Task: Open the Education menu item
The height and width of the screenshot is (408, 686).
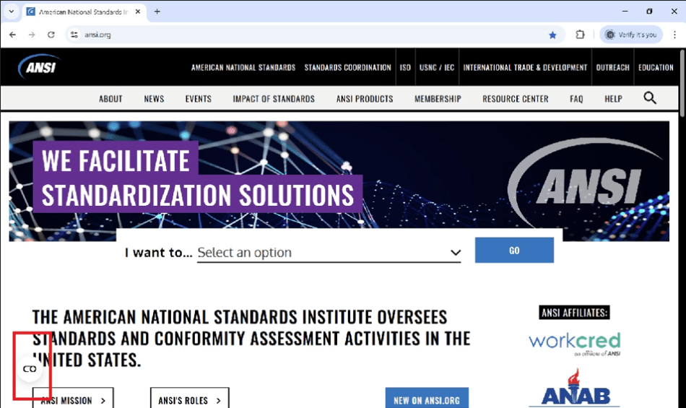Action: [656, 67]
